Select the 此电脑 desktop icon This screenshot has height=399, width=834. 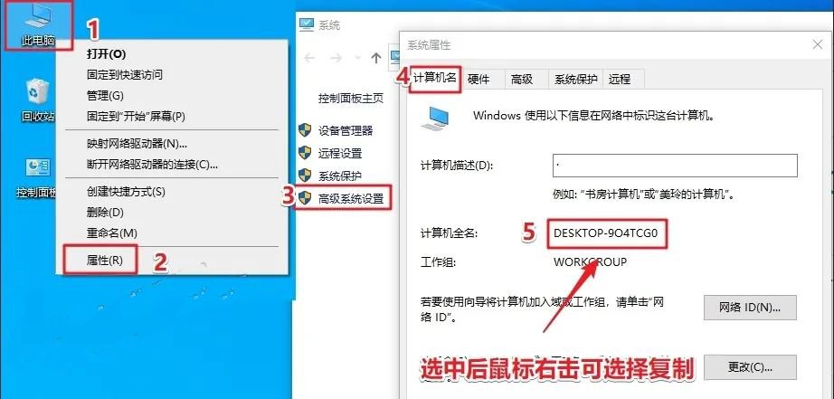(x=38, y=25)
